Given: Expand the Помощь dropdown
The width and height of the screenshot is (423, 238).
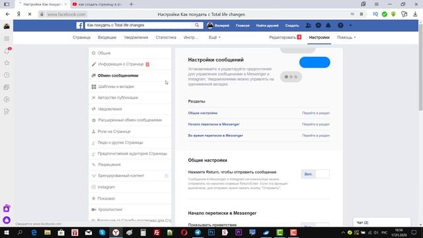Looking at the screenshot, I should tap(346, 38).
